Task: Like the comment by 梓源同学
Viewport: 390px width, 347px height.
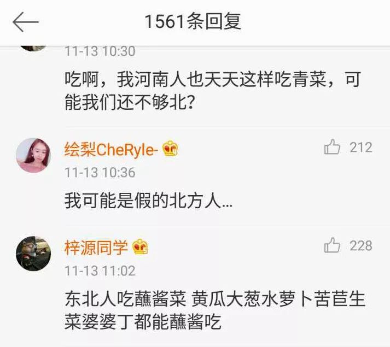Action: (x=332, y=245)
